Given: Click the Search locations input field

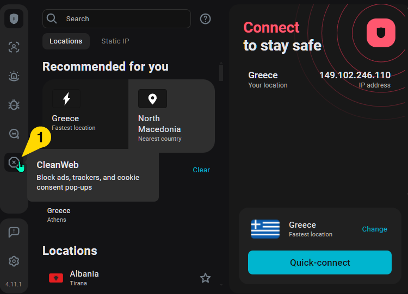Looking at the screenshot, I should coord(116,18).
